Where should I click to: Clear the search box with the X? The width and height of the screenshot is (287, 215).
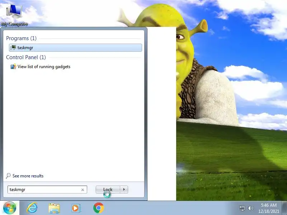coord(83,190)
